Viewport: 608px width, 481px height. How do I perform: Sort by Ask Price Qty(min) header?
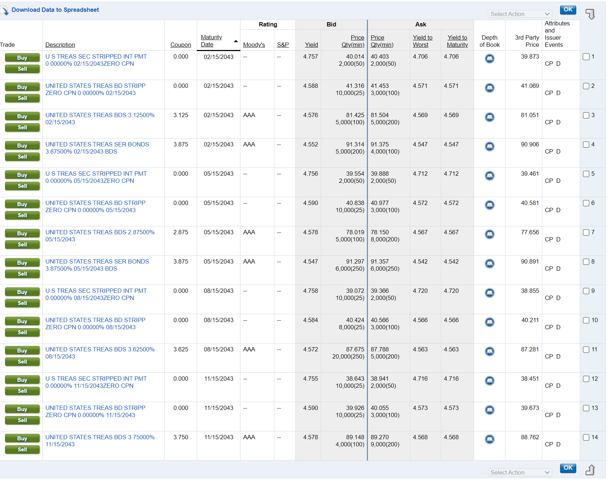click(x=382, y=41)
